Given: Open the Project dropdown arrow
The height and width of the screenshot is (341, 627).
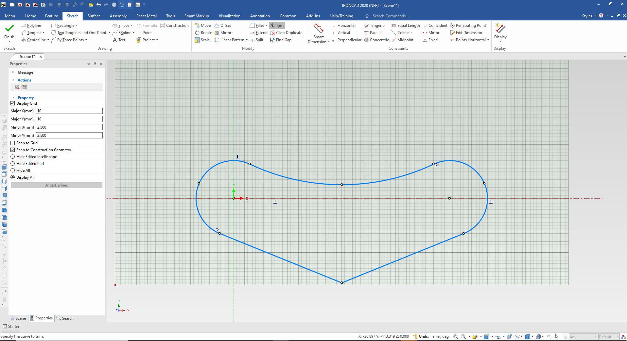Looking at the screenshot, I should tap(157, 40).
